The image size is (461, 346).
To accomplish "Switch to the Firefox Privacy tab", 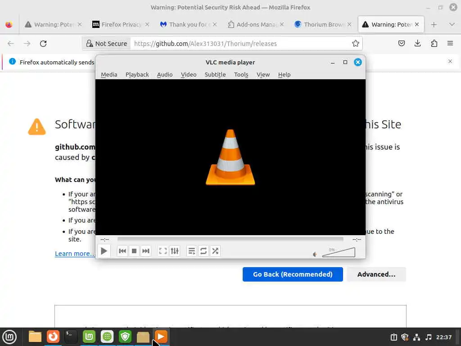I will coord(121,24).
